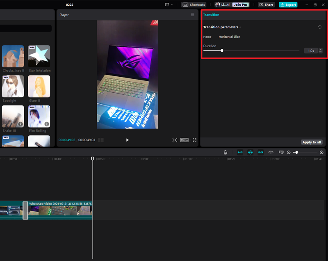Select the Star Inhalation transition thumbnail
Image resolution: width=328 pixels, height=261 pixels.
[39, 56]
